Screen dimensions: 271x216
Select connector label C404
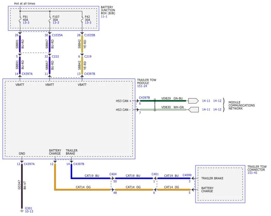[113, 174]
